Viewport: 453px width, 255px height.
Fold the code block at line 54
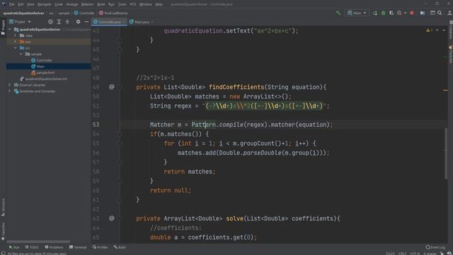pyautogui.click(x=120, y=134)
